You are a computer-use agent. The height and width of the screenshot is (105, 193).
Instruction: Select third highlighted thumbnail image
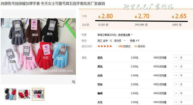tap(38, 94)
